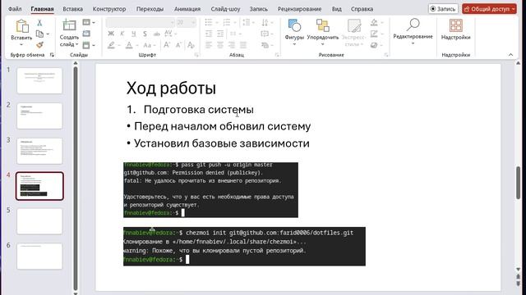Open Справка tab

pos(362,9)
